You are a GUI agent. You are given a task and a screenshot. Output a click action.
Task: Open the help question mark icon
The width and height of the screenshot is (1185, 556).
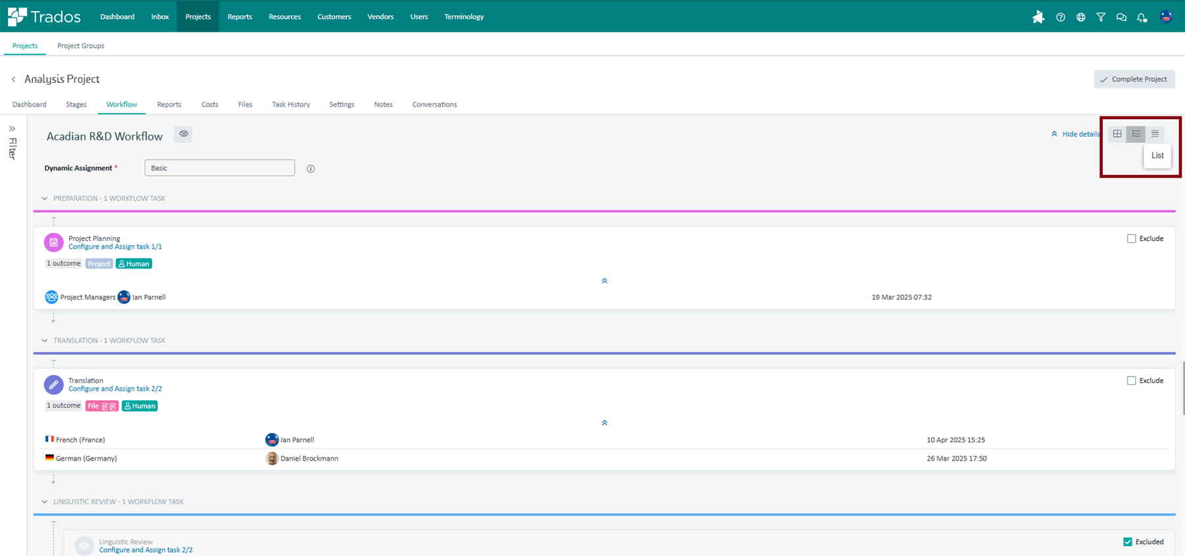[1061, 18]
